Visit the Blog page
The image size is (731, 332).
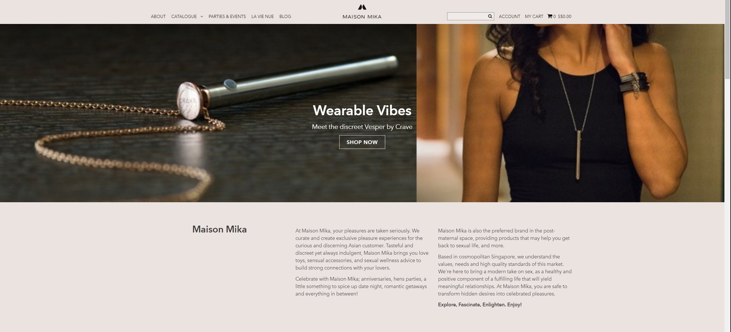pyautogui.click(x=285, y=17)
